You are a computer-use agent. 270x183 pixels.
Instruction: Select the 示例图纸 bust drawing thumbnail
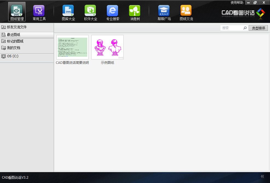[108, 47]
